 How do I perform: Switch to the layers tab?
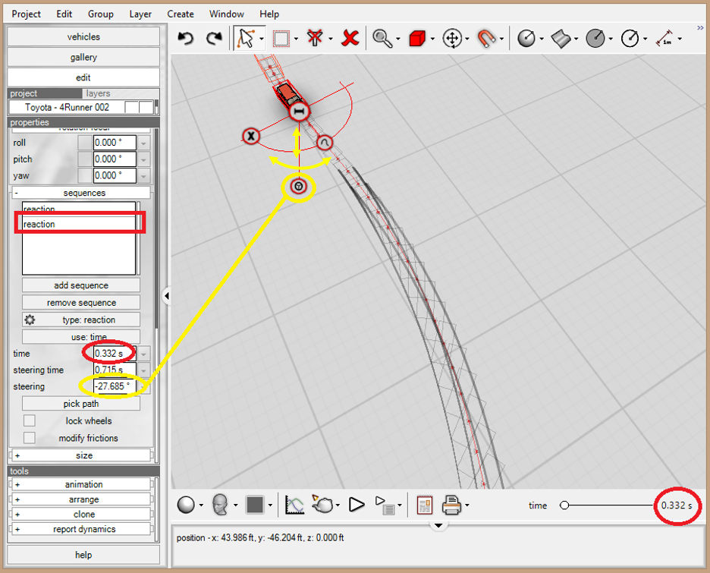[99, 93]
